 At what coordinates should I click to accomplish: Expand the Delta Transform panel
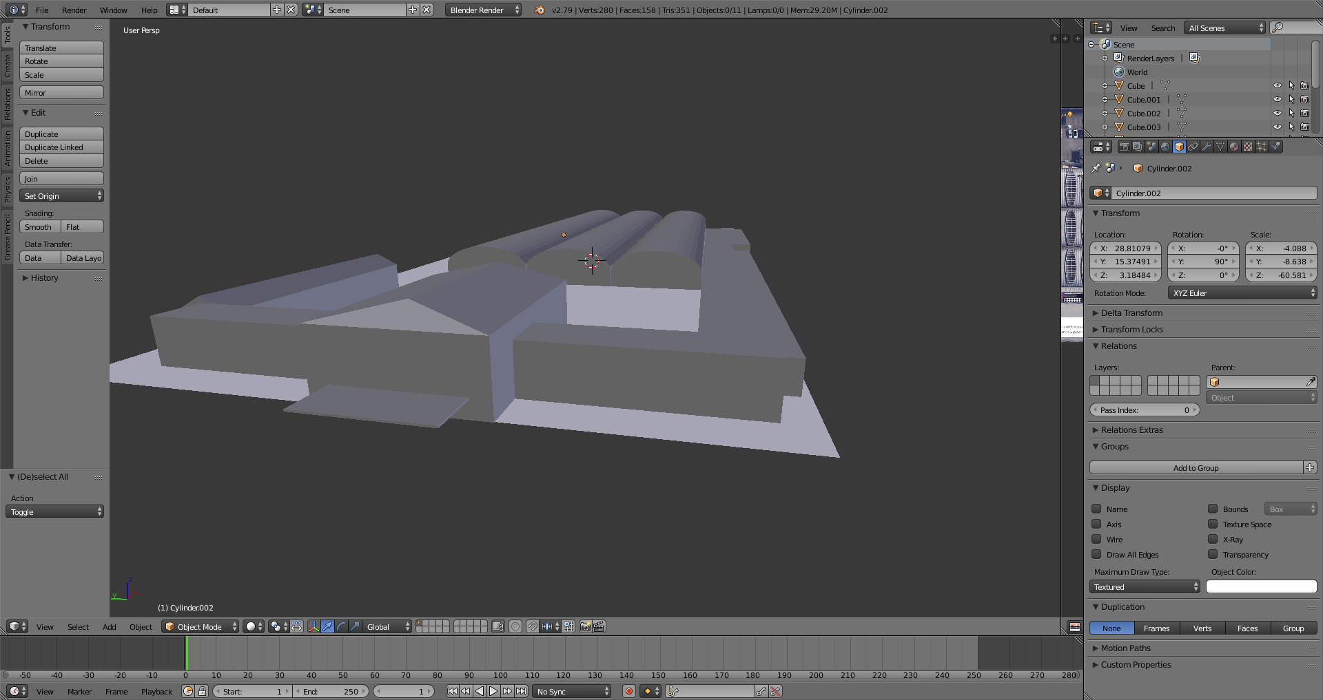pos(1131,312)
